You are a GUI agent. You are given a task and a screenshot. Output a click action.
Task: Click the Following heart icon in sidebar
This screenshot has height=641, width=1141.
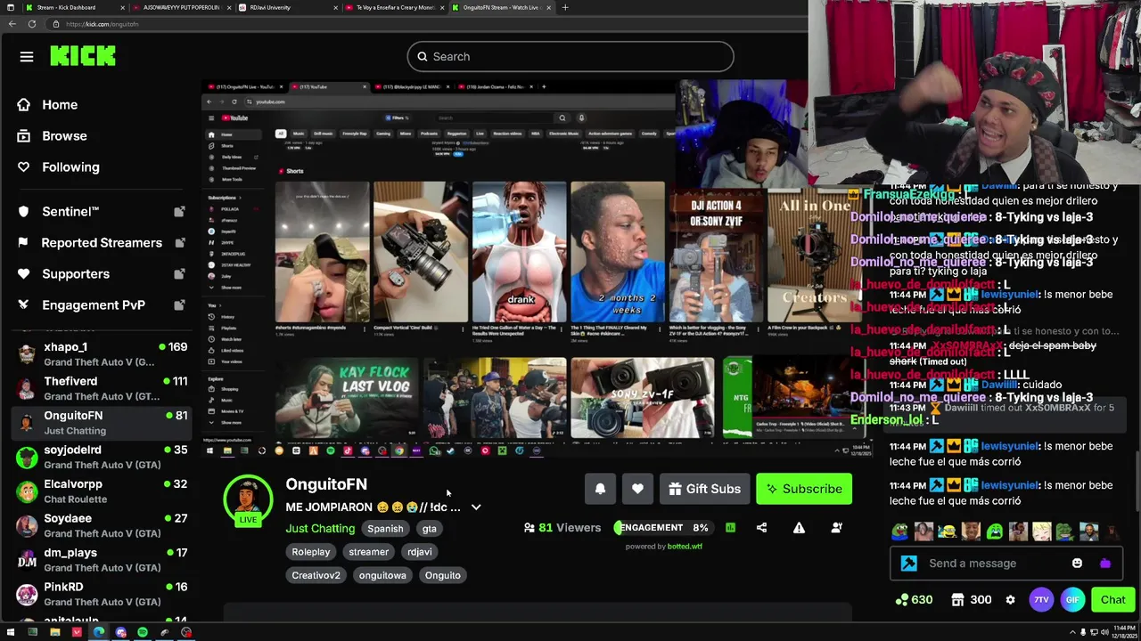[x=24, y=167]
